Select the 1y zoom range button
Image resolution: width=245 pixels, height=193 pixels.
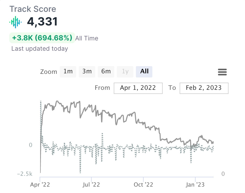click(125, 72)
